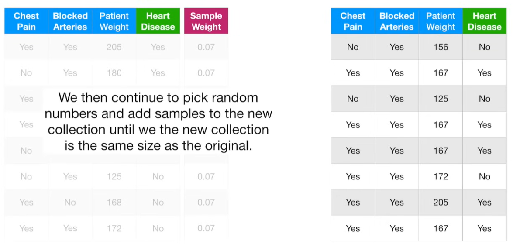Select the 125 weight cell in right table
The image size is (513, 244).
tap(441, 99)
